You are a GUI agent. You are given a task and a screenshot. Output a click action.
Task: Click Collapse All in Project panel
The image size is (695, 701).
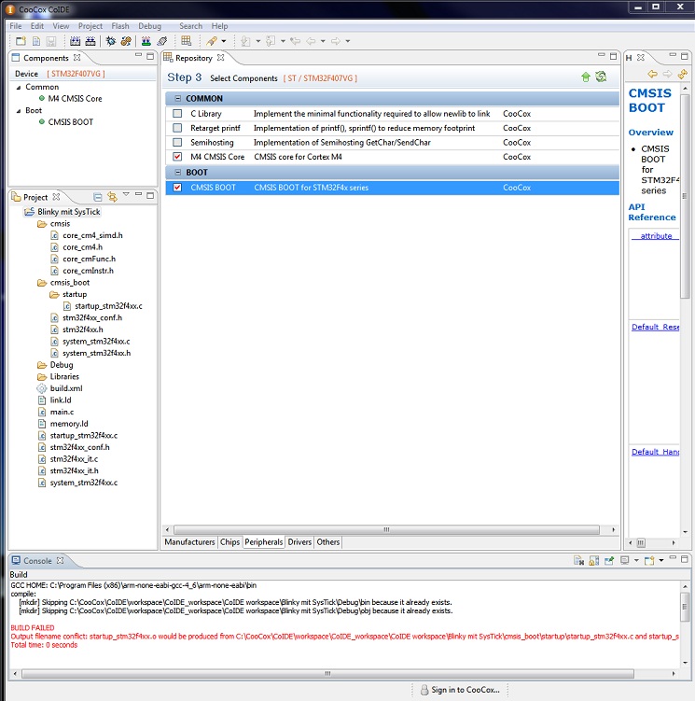point(98,197)
